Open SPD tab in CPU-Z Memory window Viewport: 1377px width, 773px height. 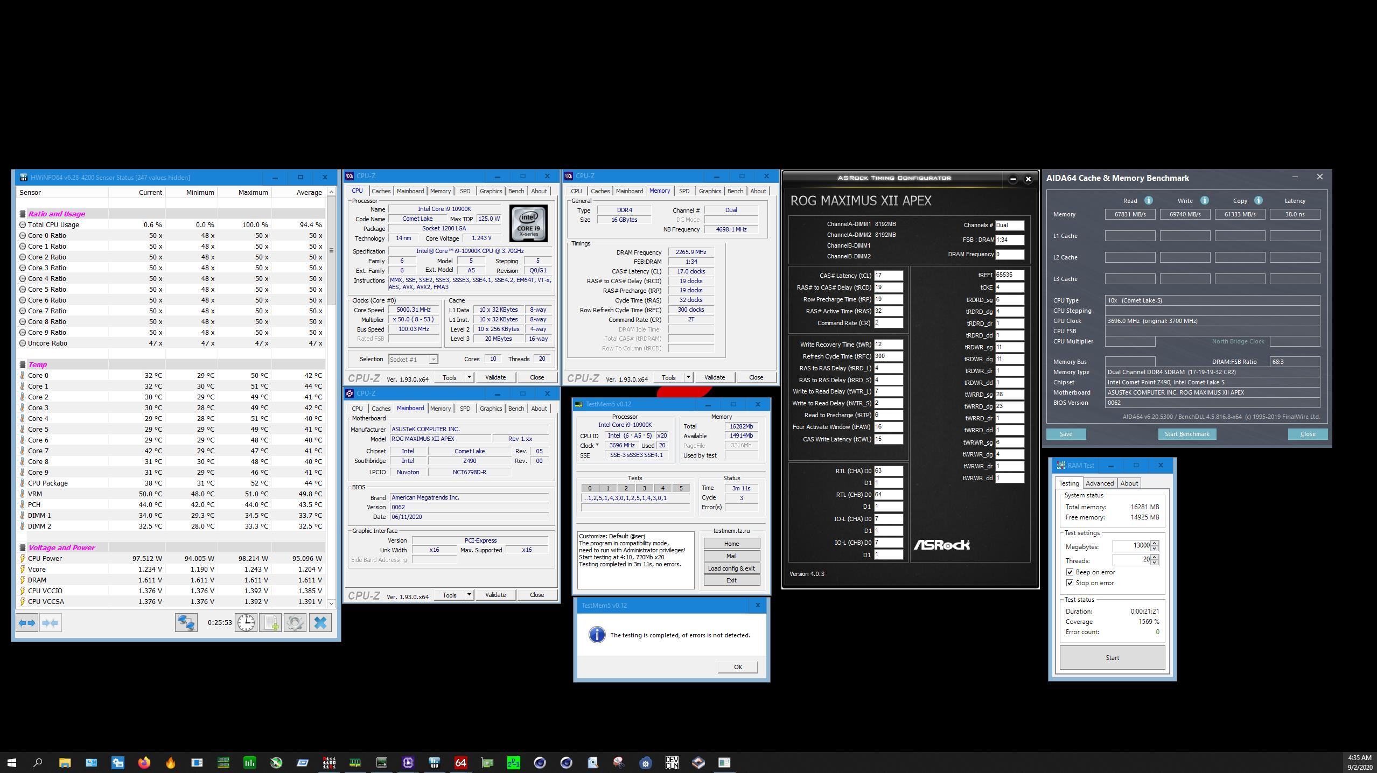pos(684,191)
